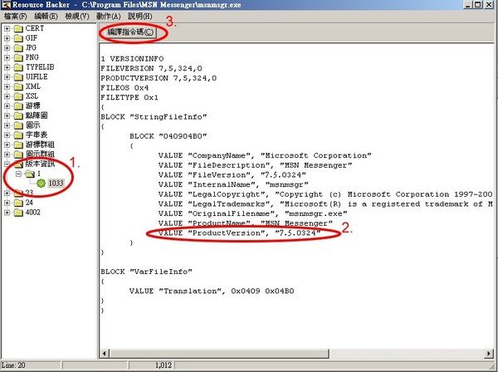Click the XML folder icon
Image resolution: width=498 pixels, height=372 pixels.
point(18,86)
